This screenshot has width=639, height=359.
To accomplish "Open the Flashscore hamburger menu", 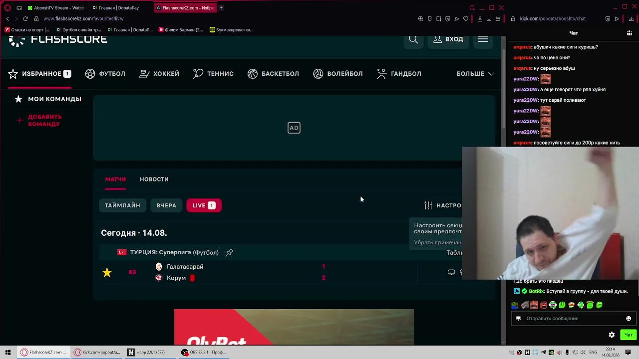I will coord(483,39).
